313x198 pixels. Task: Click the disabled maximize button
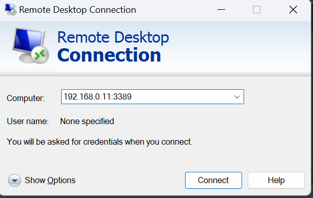(x=256, y=10)
